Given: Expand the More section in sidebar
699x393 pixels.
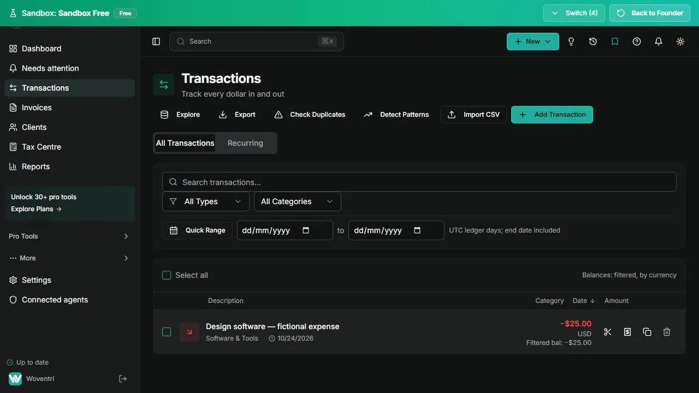Looking at the screenshot, I should point(69,258).
